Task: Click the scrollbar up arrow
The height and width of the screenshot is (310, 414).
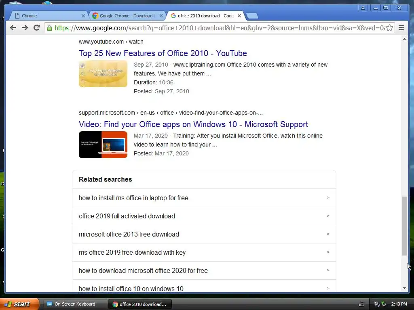Action: pyautogui.click(x=404, y=39)
